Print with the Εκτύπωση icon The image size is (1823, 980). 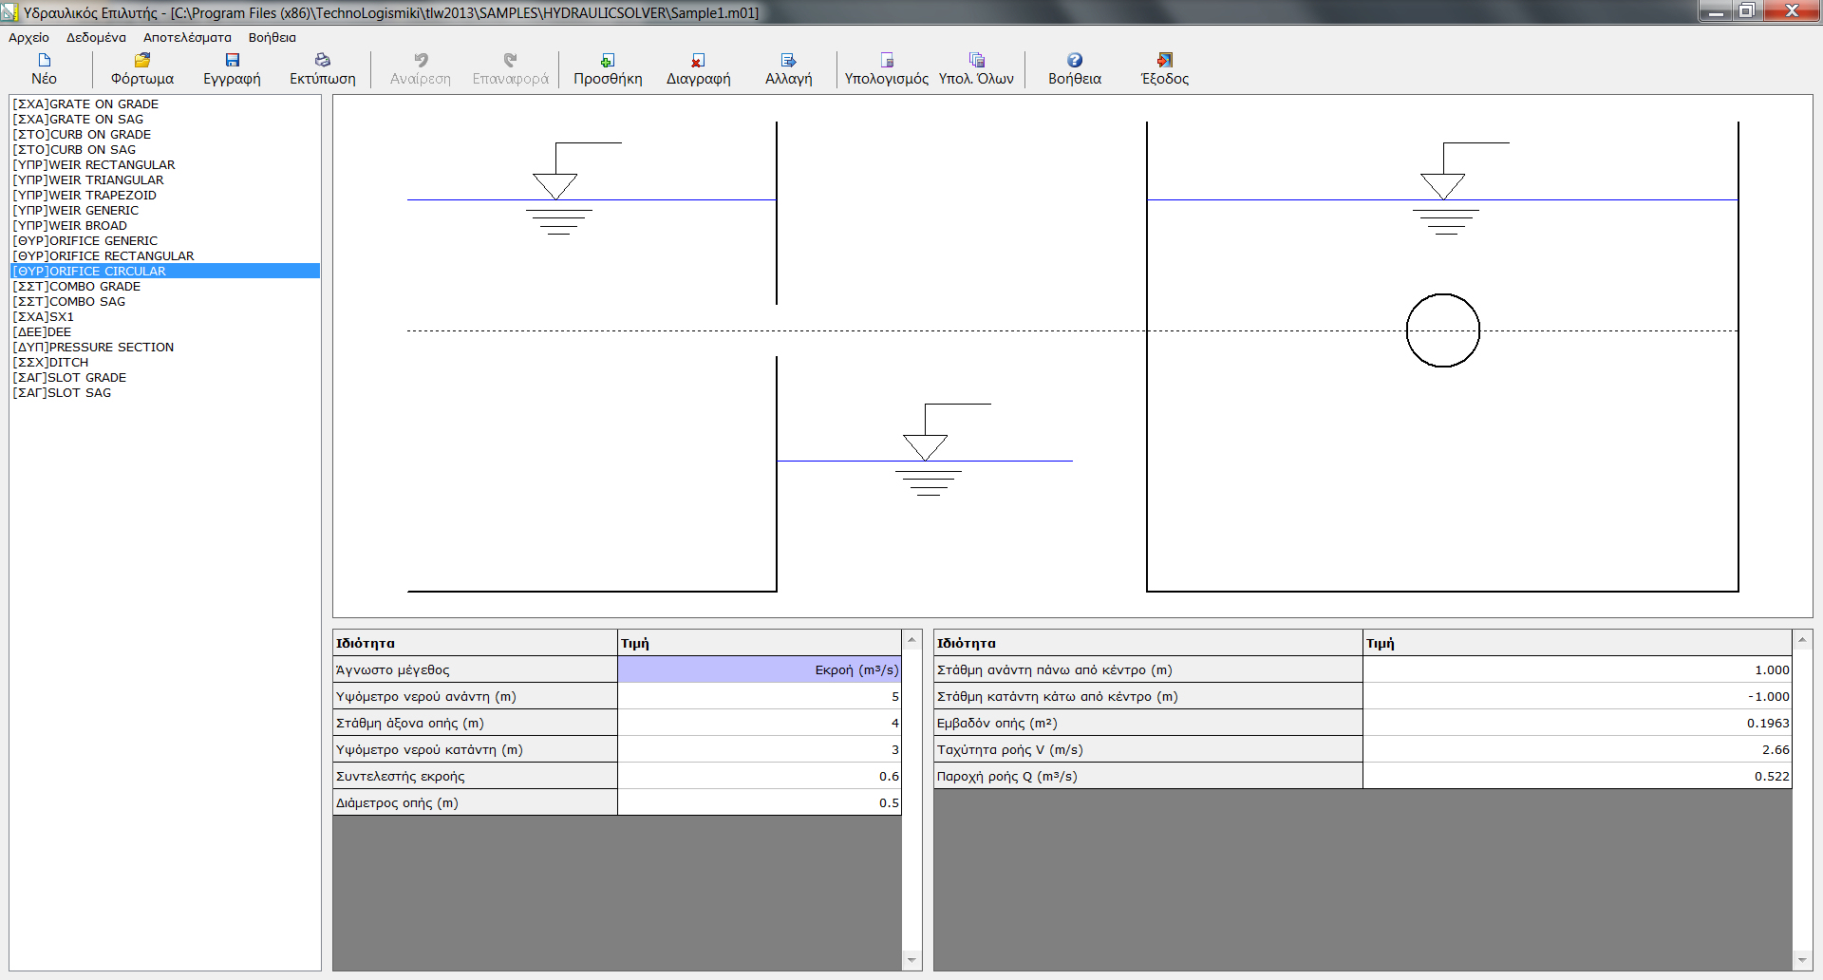pyautogui.click(x=323, y=61)
